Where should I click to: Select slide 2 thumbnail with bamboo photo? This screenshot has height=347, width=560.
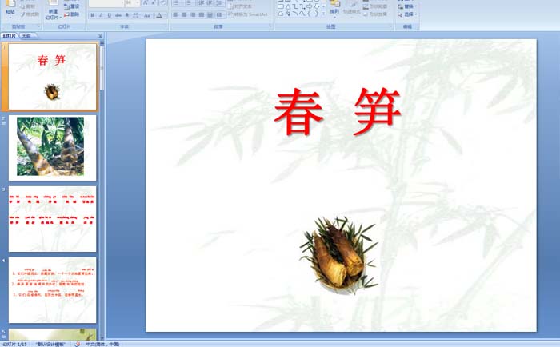click(x=53, y=148)
